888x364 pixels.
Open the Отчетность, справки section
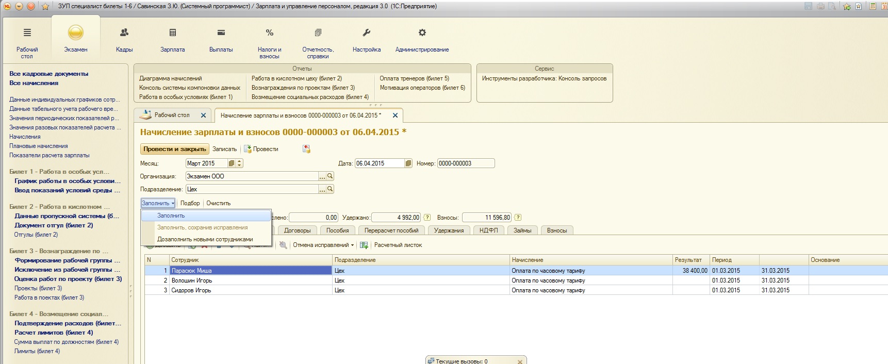318,42
